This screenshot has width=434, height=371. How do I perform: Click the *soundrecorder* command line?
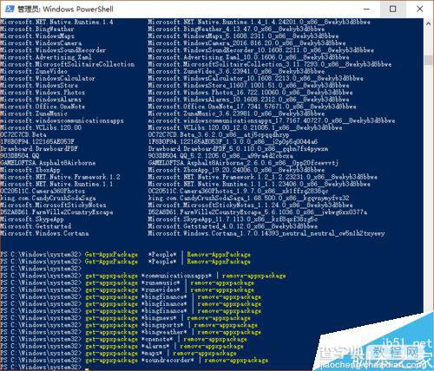(135, 361)
